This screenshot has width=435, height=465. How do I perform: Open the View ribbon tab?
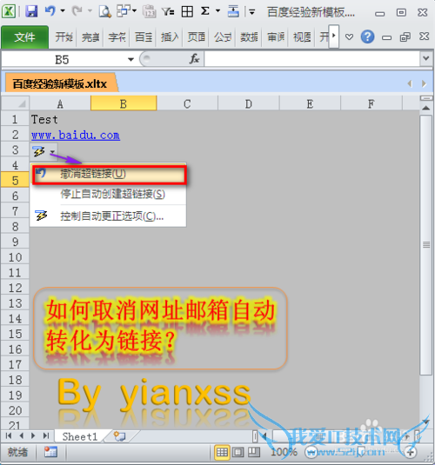point(302,37)
